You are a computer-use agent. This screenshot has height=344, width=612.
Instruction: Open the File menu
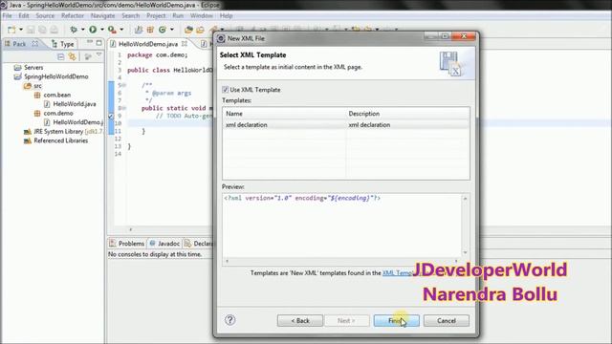(x=7, y=16)
